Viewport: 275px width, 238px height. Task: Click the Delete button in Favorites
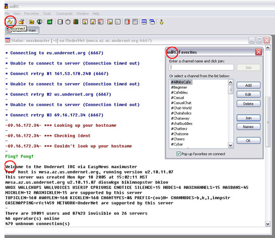click(x=248, y=104)
